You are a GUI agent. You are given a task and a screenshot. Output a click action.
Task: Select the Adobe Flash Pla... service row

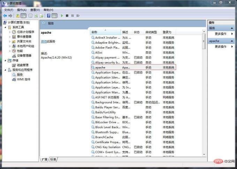(133, 47)
